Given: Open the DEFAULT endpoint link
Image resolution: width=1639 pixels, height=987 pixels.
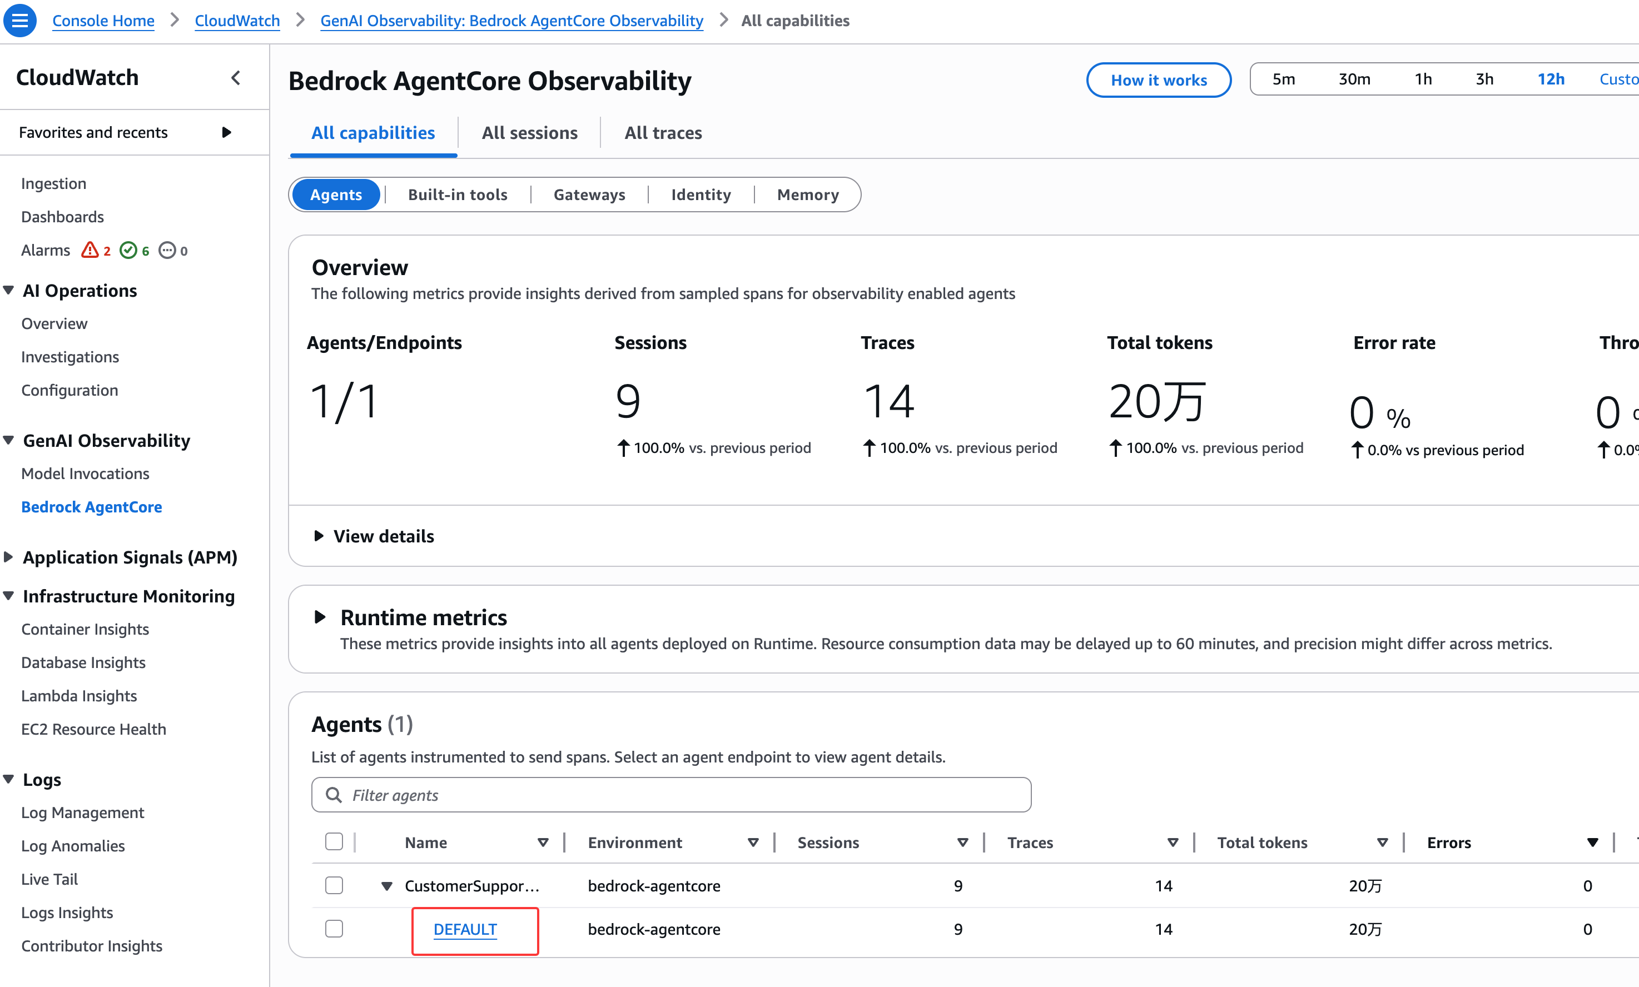Looking at the screenshot, I should [x=465, y=929].
